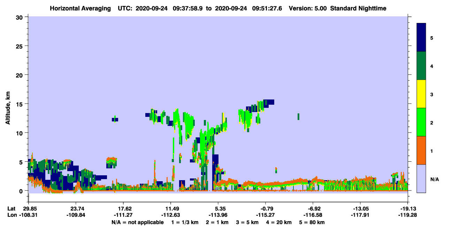
Task: Click longitude value -116.58
Action: pos(313,215)
